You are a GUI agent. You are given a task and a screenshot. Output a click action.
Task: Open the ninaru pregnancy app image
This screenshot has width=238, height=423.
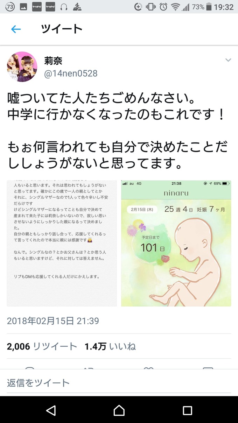176,243
